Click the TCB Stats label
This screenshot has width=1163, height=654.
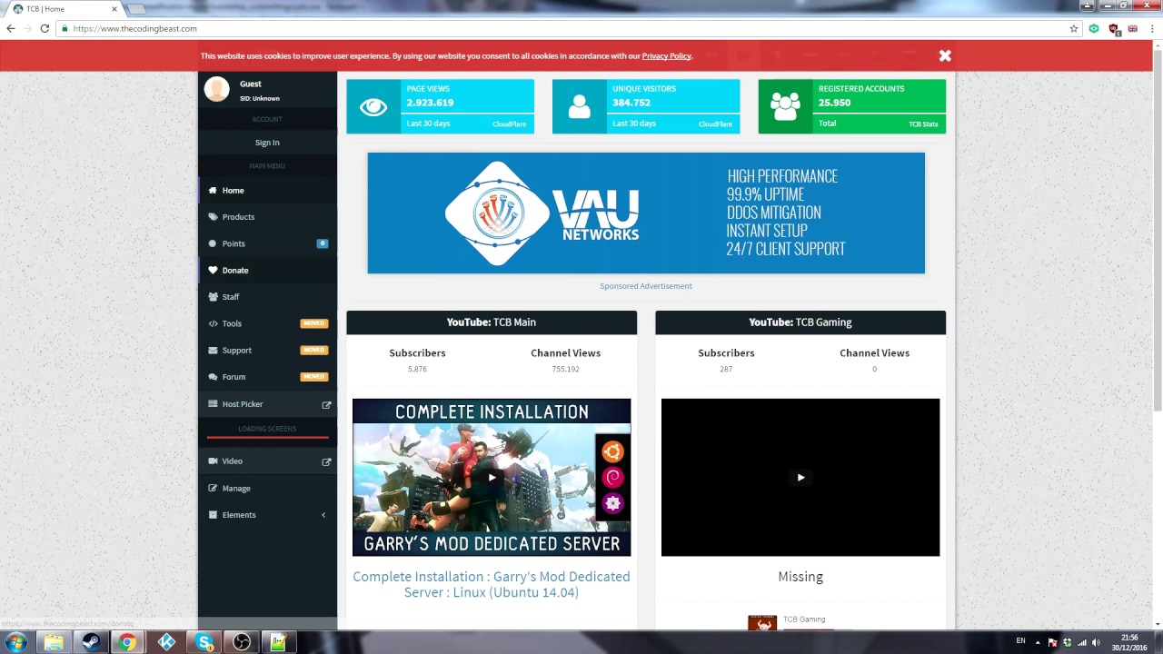click(923, 124)
